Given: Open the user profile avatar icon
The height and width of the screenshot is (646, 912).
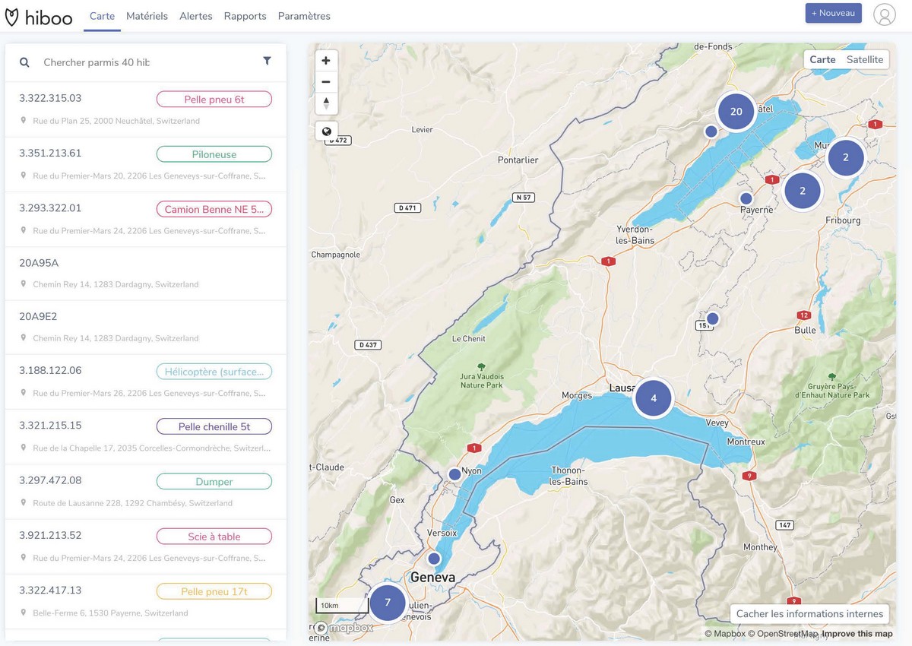Looking at the screenshot, I should [x=884, y=14].
